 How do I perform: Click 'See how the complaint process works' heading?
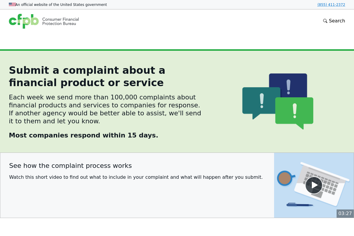(x=71, y=166)
